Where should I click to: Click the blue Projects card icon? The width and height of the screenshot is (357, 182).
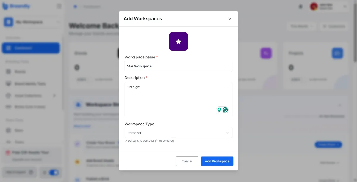[337, 53]
